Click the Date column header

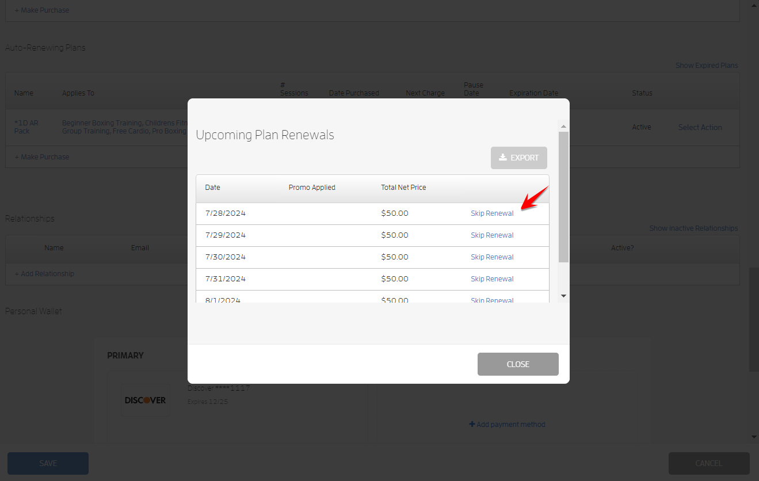(x=212, y=188)
